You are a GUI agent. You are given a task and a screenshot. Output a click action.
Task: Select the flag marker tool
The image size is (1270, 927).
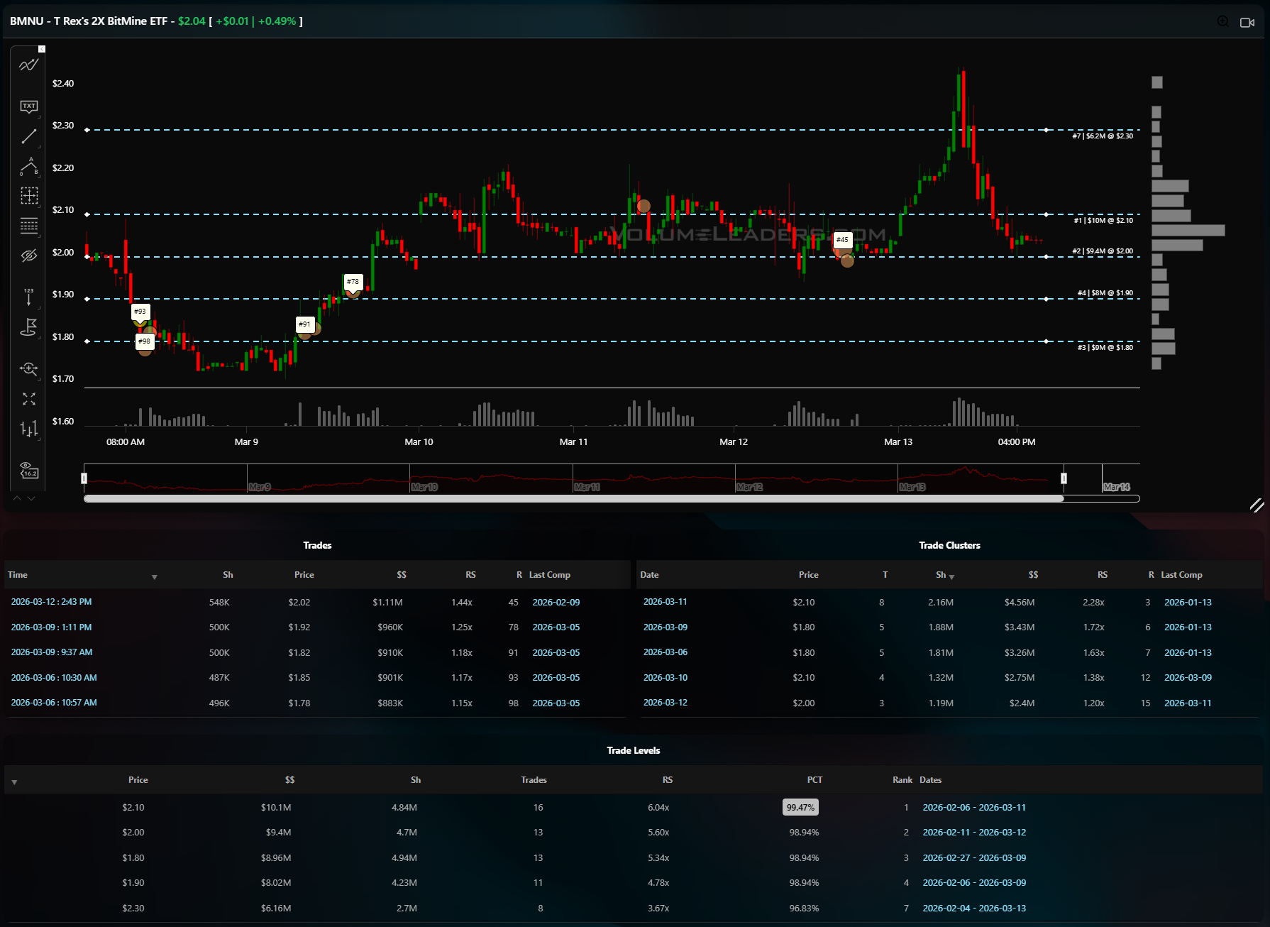(x=28, y=327)
